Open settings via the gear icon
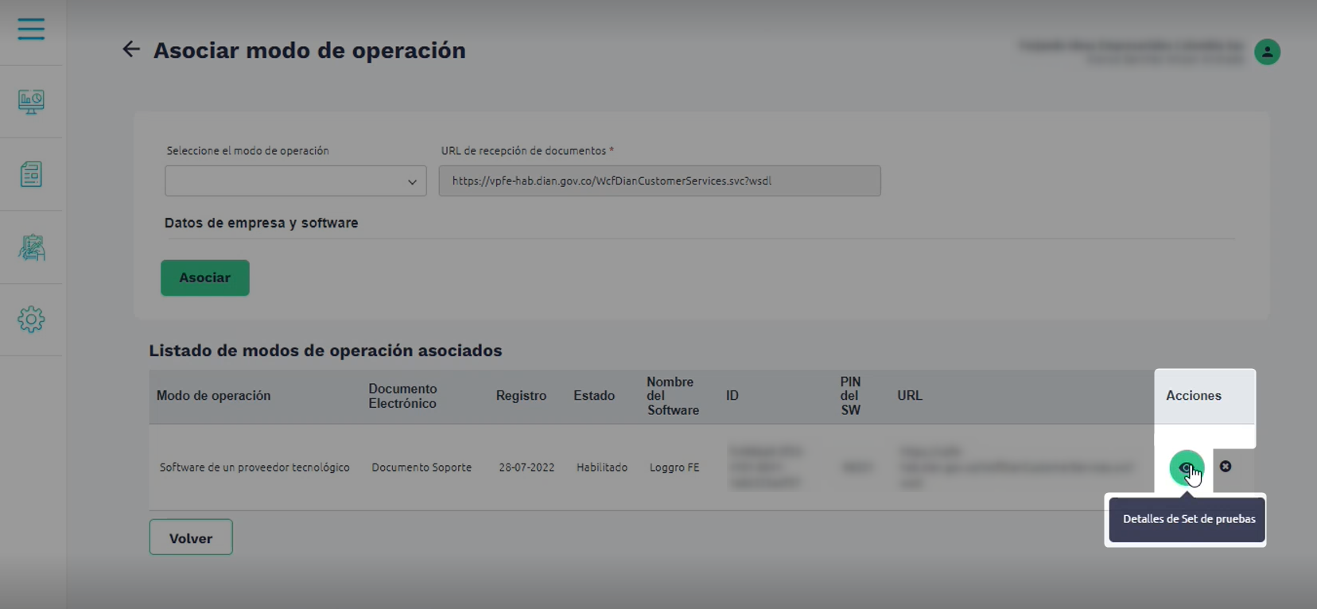Screen dimensions: 1317x609 (31, 320)
